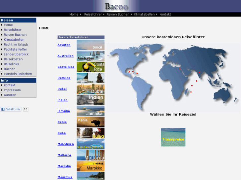Click the red dot on Egypt

click(180, 69)
